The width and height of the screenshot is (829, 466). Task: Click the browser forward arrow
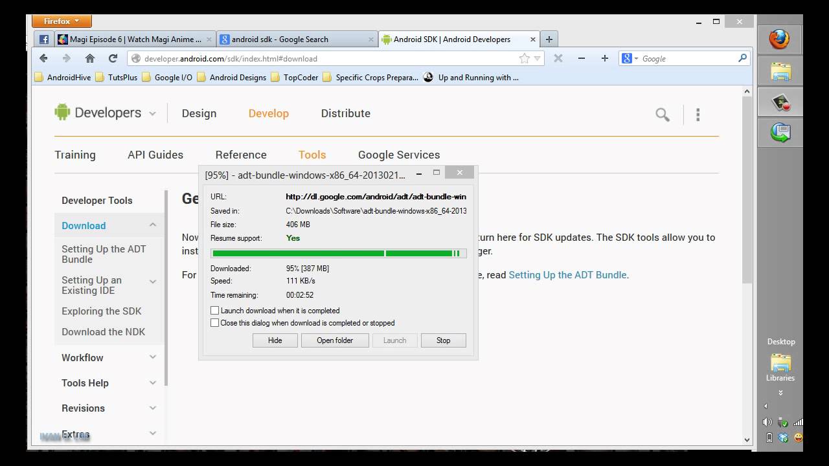click(66, 58)
